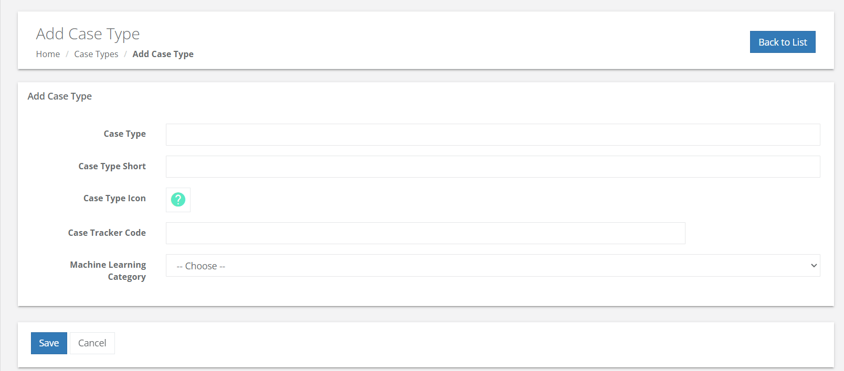The width and height of the screenshot is (844, 371).
Task: Click the Case Type field label
Action: [x=124, y=134]
